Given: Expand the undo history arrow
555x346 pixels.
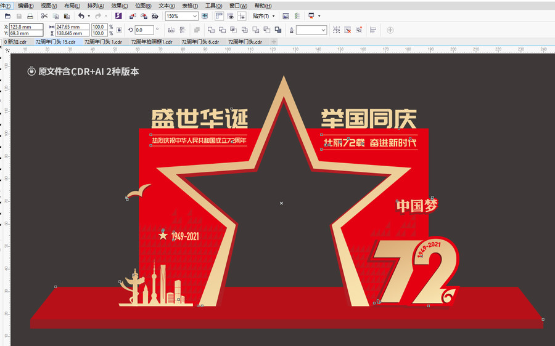Looking at the screenshot, I should pos(89,16).
